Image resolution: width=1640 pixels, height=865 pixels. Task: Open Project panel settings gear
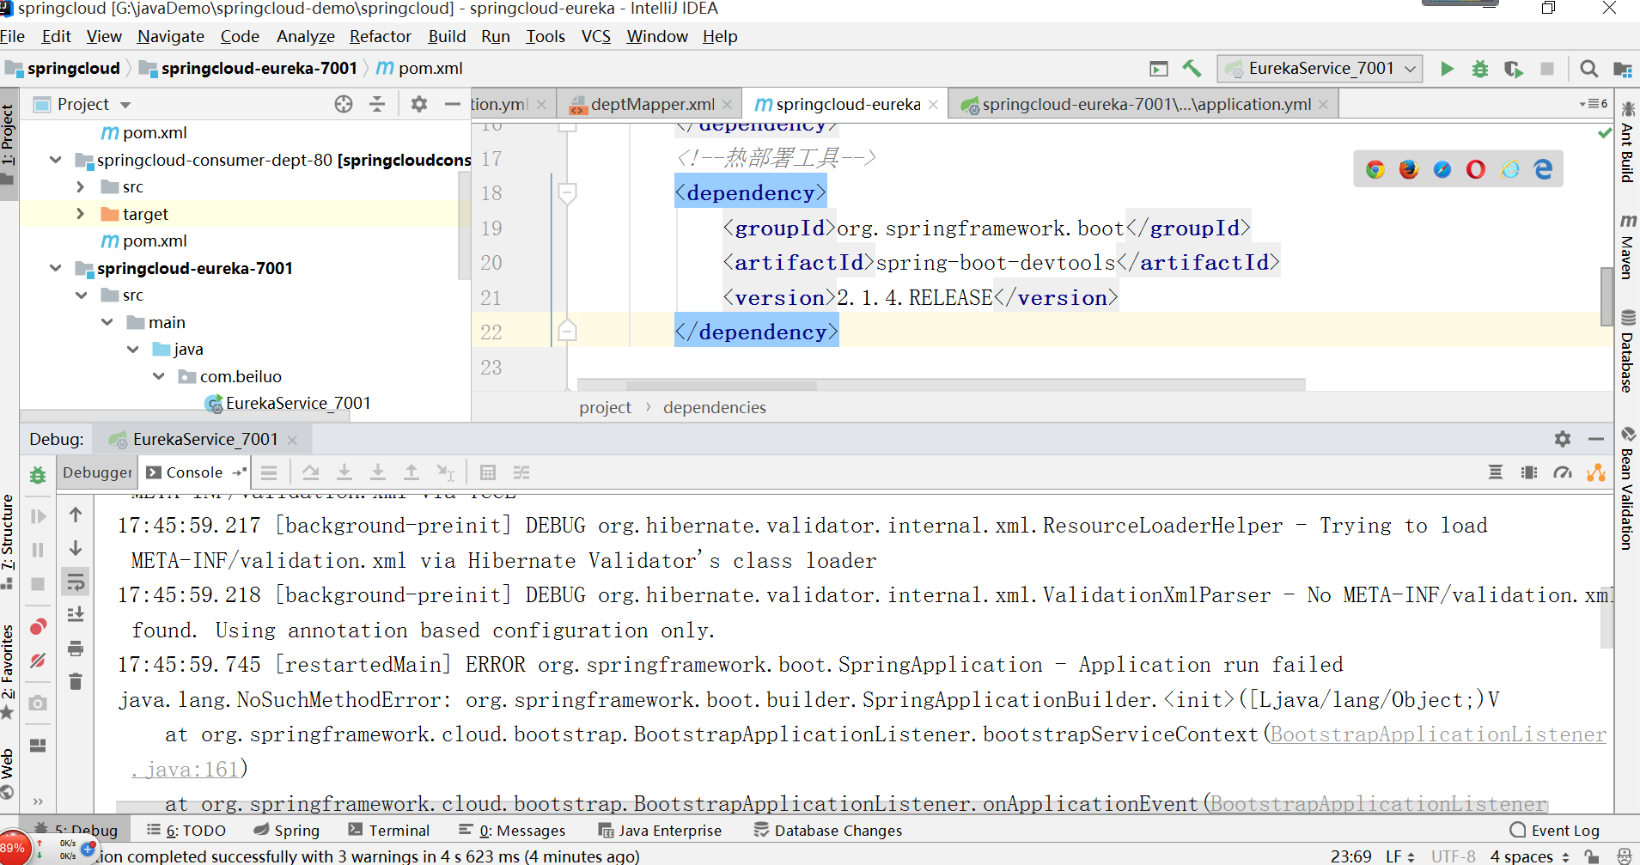coord(419,104)
